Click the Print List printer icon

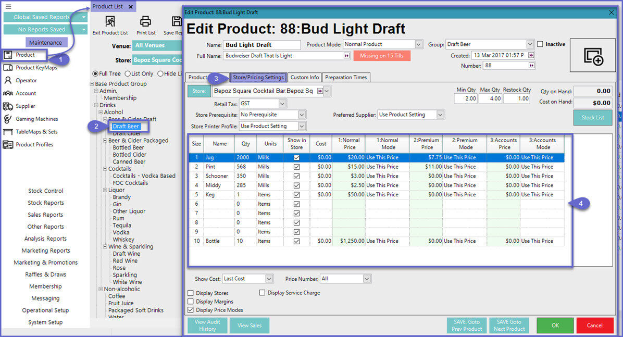pyautogui.click(x=146, y=22)
